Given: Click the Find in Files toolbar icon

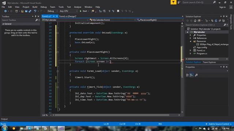Looking at the screenshot, I should pyautogui.click(x=93, y=11).
